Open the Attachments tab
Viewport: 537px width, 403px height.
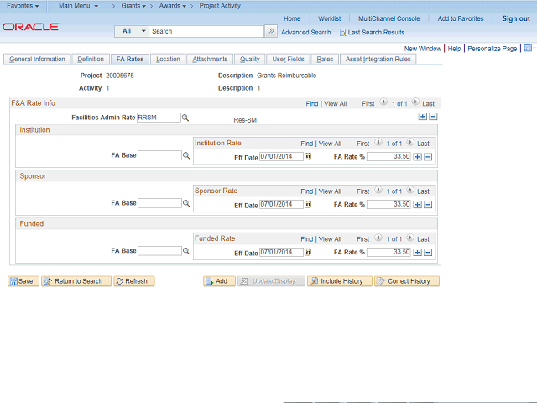pos(210,59)
